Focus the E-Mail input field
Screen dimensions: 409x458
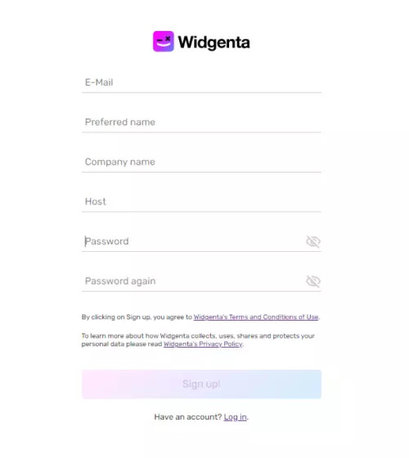(x=201, y=83)
